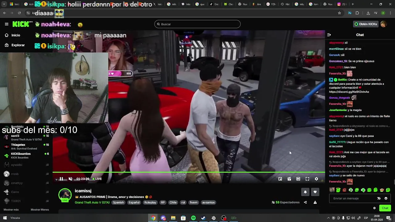Screen dimensions: 395x222
Task: Click the Obtén KICKs button
Action: (366, 24)
